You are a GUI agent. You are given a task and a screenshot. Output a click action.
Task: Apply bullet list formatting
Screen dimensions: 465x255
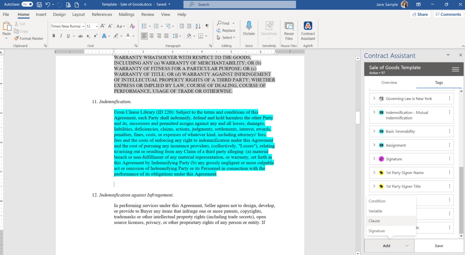(x=144, y=26)
